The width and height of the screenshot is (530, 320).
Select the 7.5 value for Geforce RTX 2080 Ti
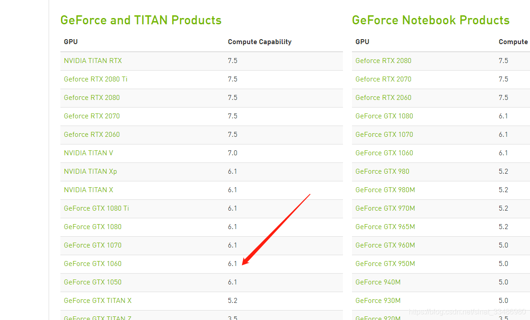[233, 79]
